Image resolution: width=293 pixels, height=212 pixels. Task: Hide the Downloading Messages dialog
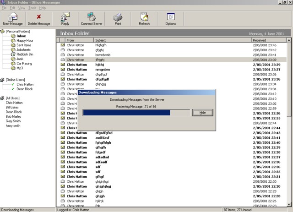click(x=202, y=113)
